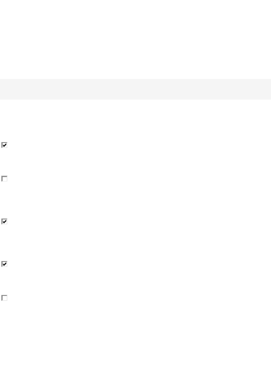Check the fifth, last checkbox
Image resolution: width=271 pixels, height=379 pixels.
coord(4,298)
